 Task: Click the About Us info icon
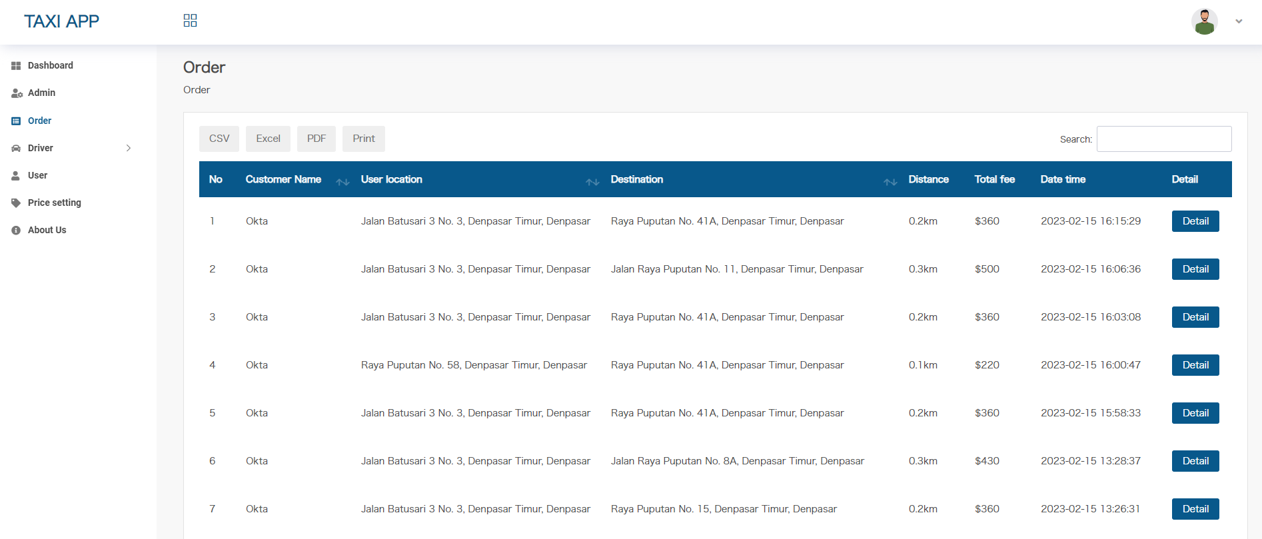[x=16, y=231]
